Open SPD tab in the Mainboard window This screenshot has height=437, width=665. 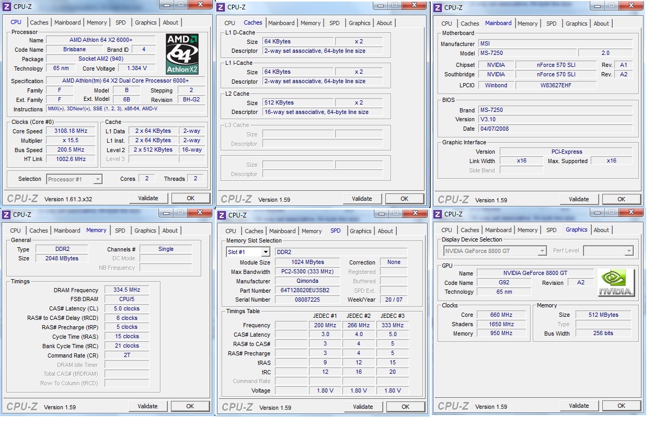point(552,24)
